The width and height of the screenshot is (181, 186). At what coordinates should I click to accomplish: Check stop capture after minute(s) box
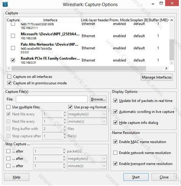point(8,166)
